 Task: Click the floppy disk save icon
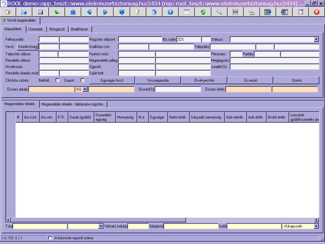[41, 12]
